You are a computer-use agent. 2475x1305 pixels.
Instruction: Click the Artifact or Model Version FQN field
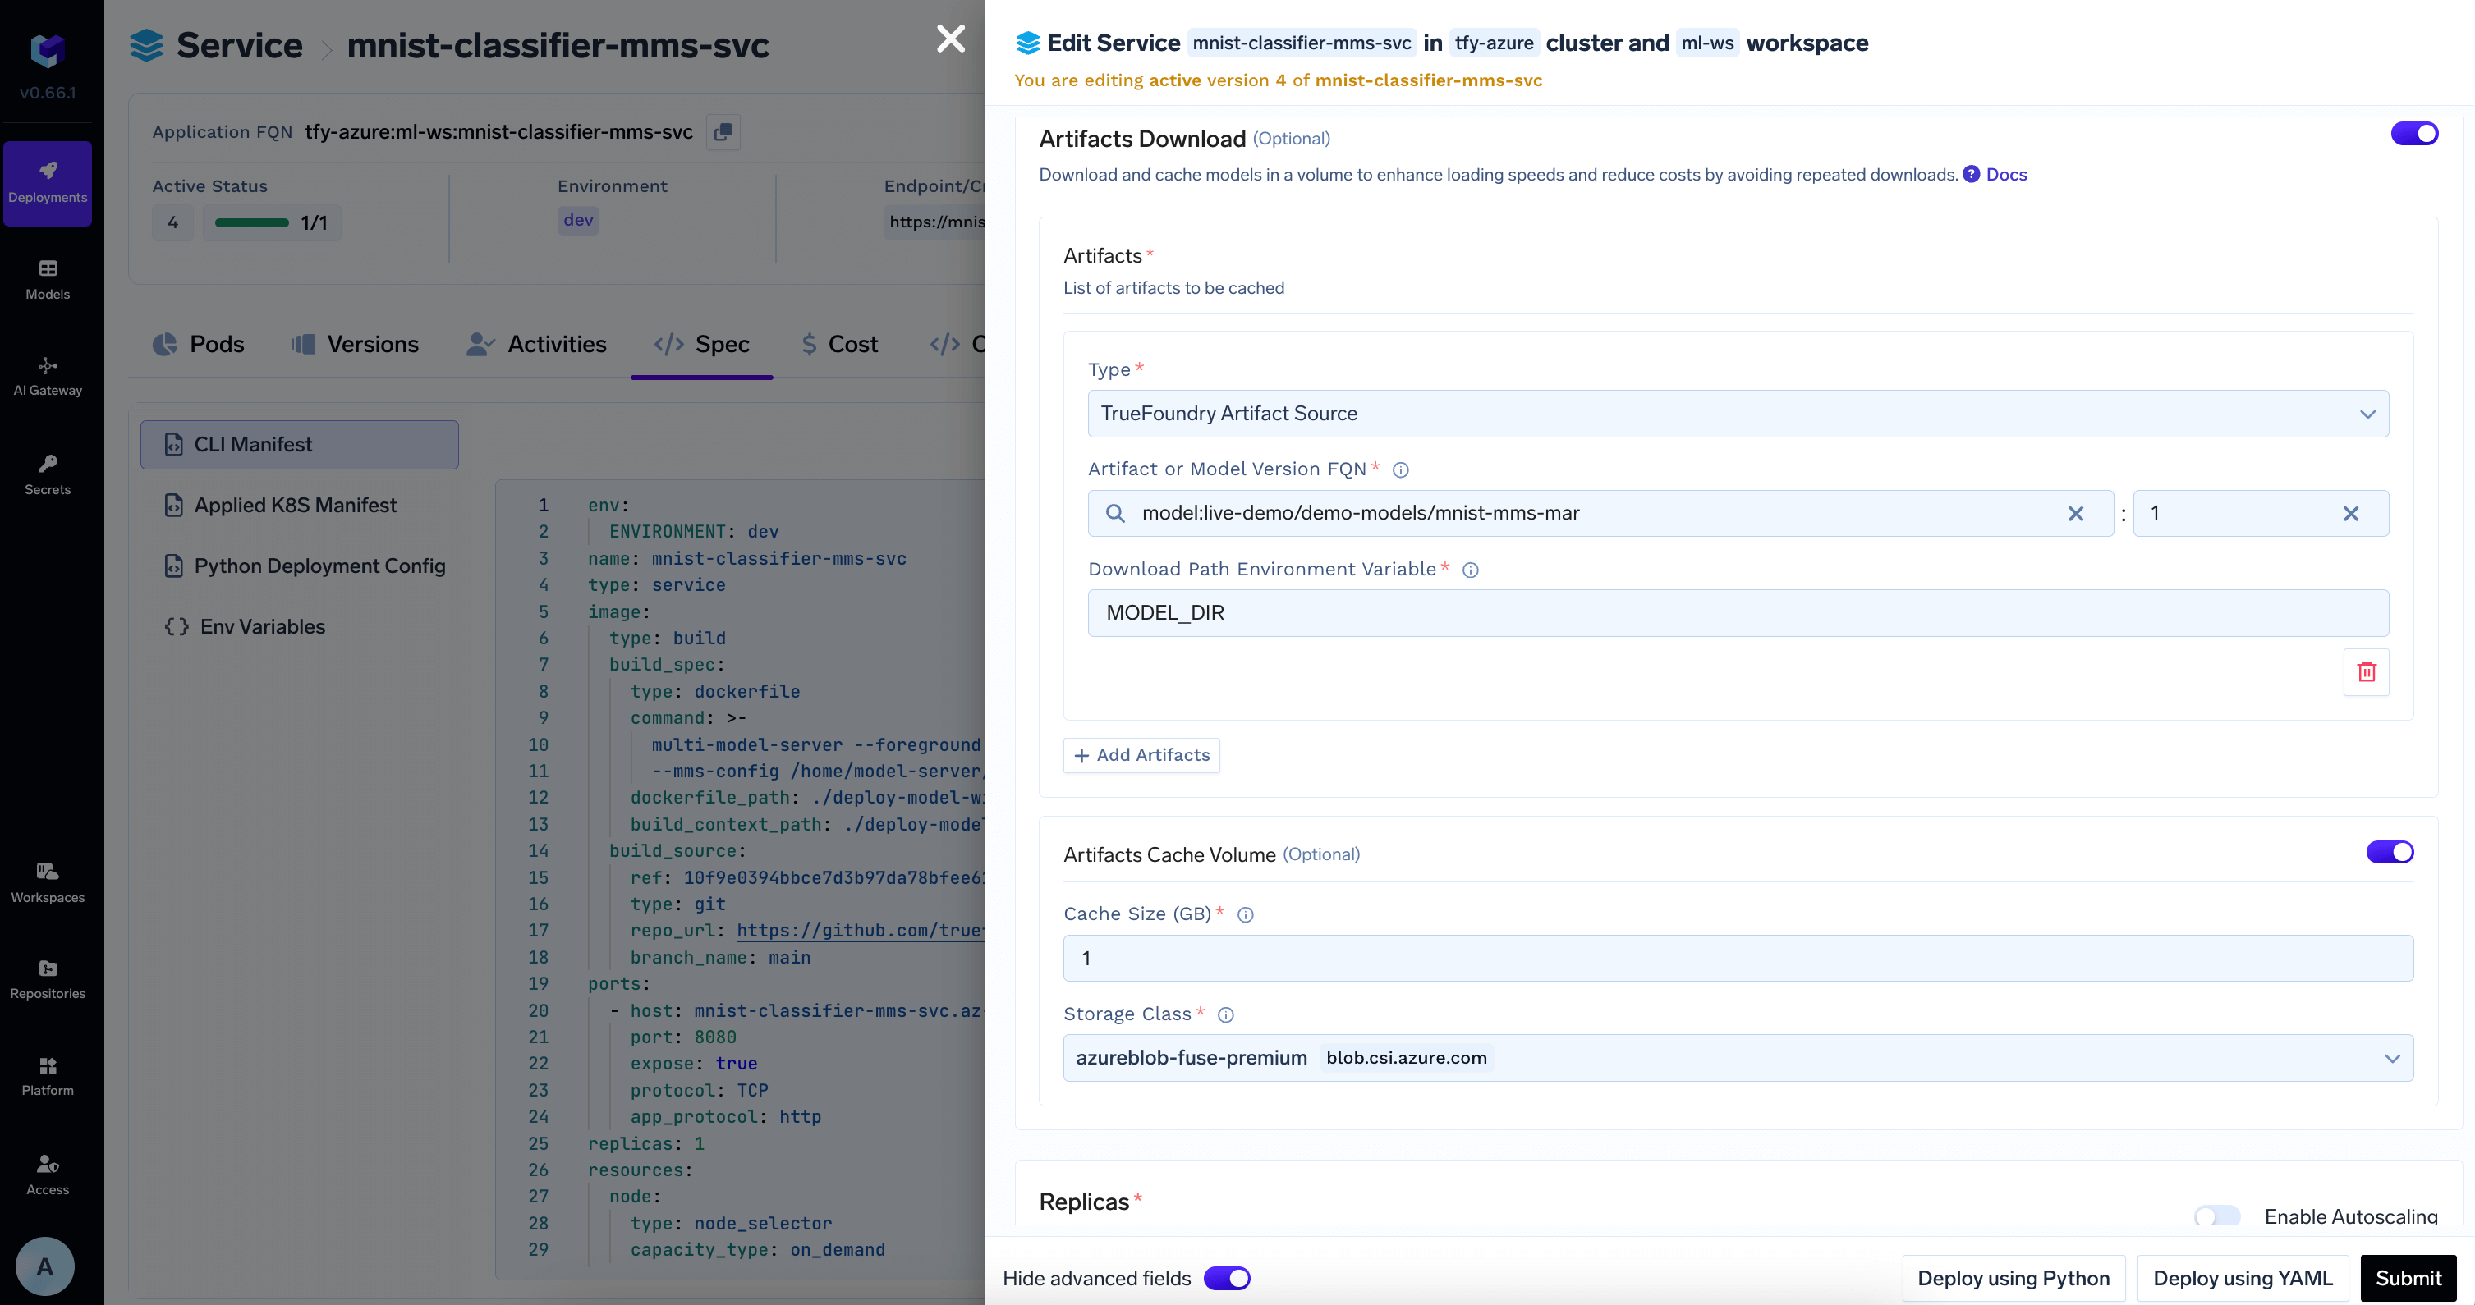pos(1600,514)
